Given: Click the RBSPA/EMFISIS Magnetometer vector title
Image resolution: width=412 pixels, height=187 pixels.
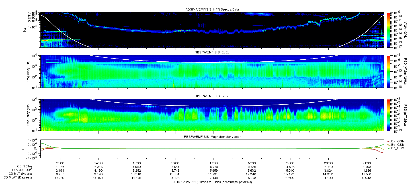Looking at the screenshot, I should tap(212, 137).
